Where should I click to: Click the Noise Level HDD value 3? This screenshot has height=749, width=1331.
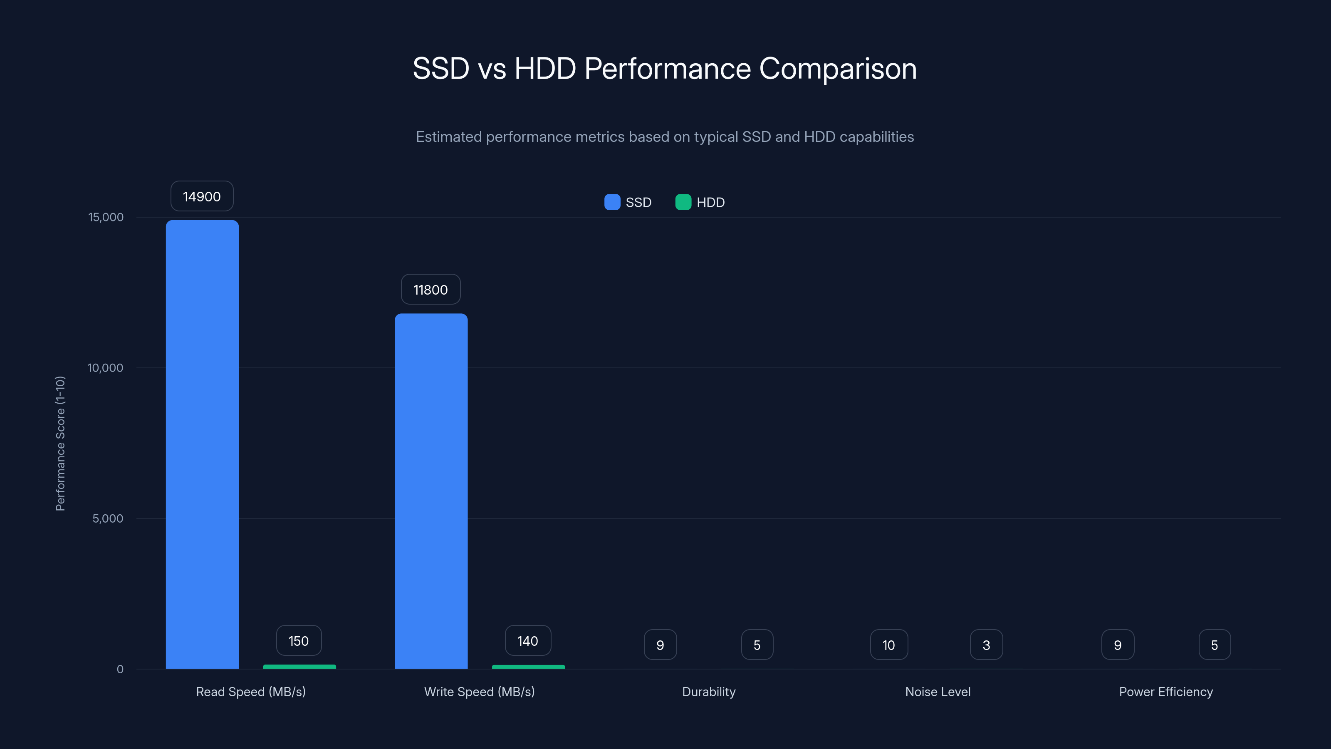coord(986,645)
